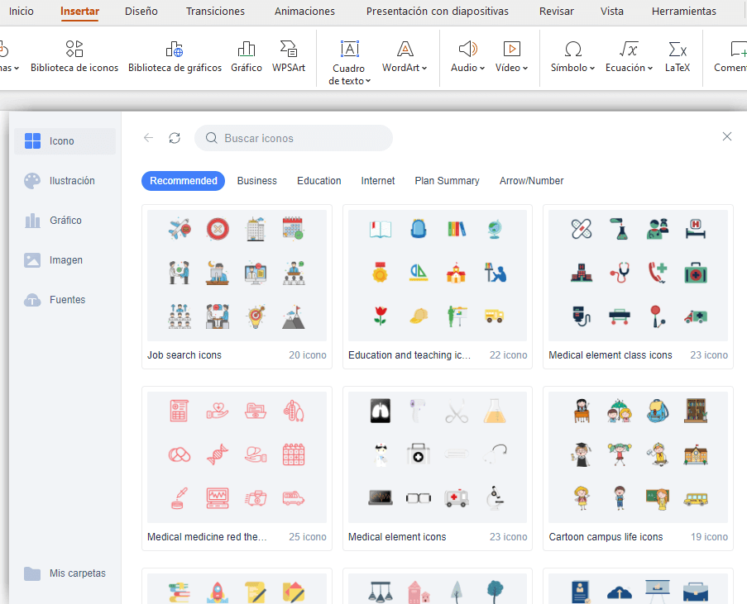Screen dimensions: 747x604
Task: Click the 22 icono count label
Action: pyautogui.click(x=508, y=355)
